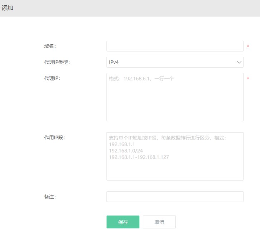The width and height of the screenshot is (260, 242).
Task: Click the 备注: label
Action: click(x=50, y=197)
